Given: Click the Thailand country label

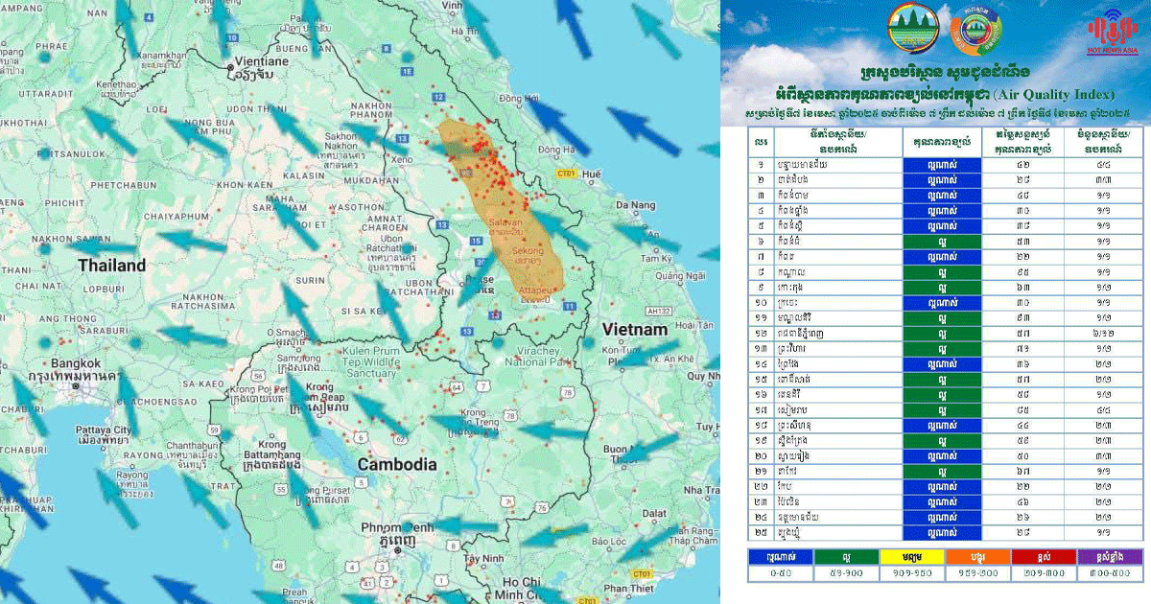Looking at the screenshot, I should [x=111, y=266].
